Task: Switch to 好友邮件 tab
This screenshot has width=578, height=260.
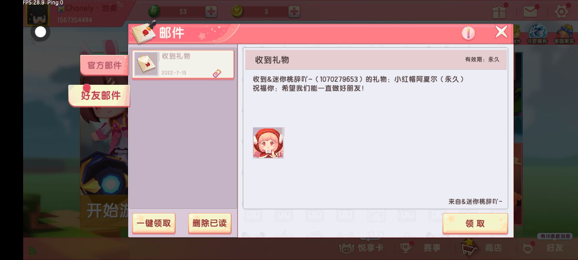Action: click(x=99, y=95)
